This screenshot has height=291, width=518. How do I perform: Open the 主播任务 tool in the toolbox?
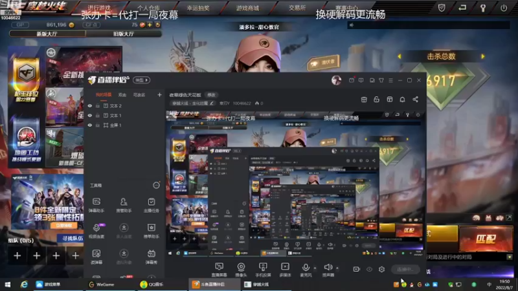point(152,205)
